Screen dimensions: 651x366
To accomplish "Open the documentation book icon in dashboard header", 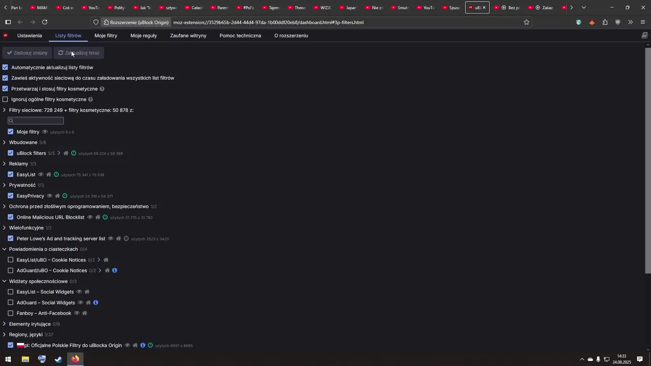I will point(645,36).
